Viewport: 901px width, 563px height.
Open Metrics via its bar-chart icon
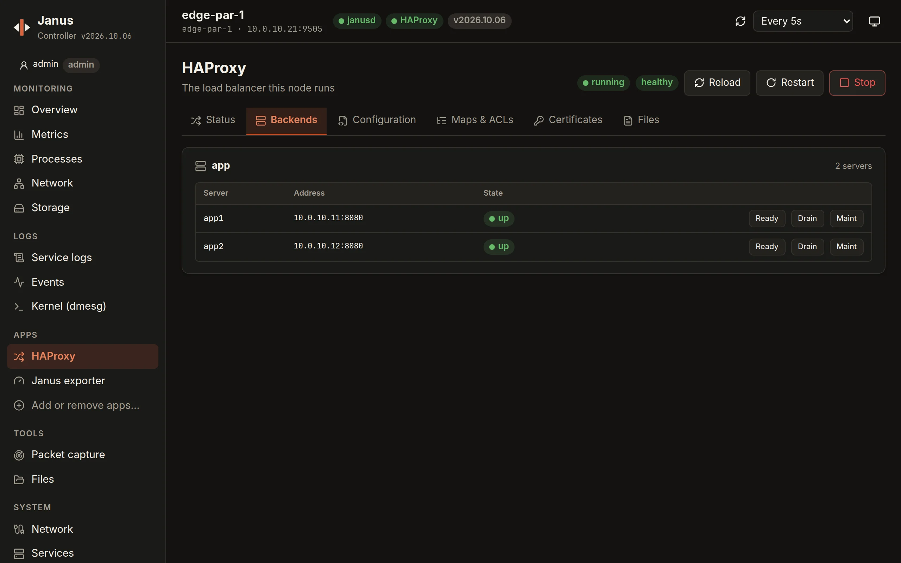click(x=19, y=135)
